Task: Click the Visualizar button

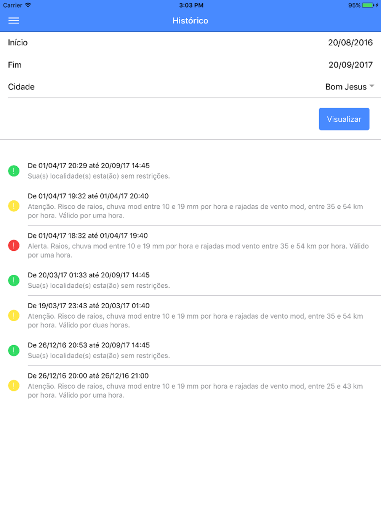Action: point(344,119)
